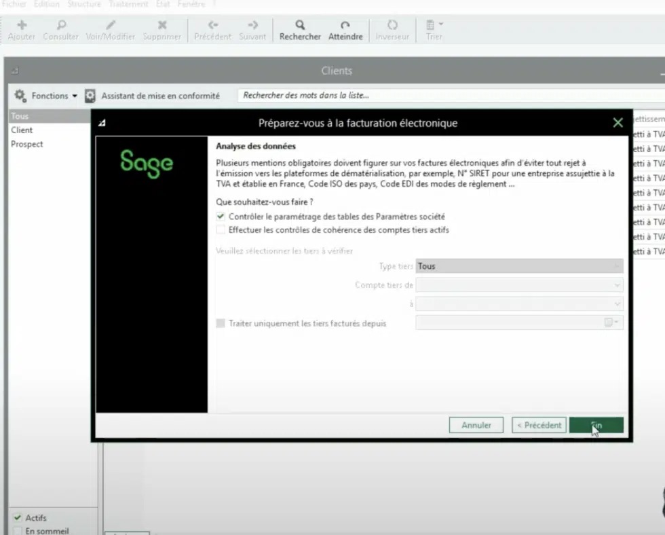Toggle the Actifs filter checkbox
Viewport: 665px width, 535px height.
18,518
